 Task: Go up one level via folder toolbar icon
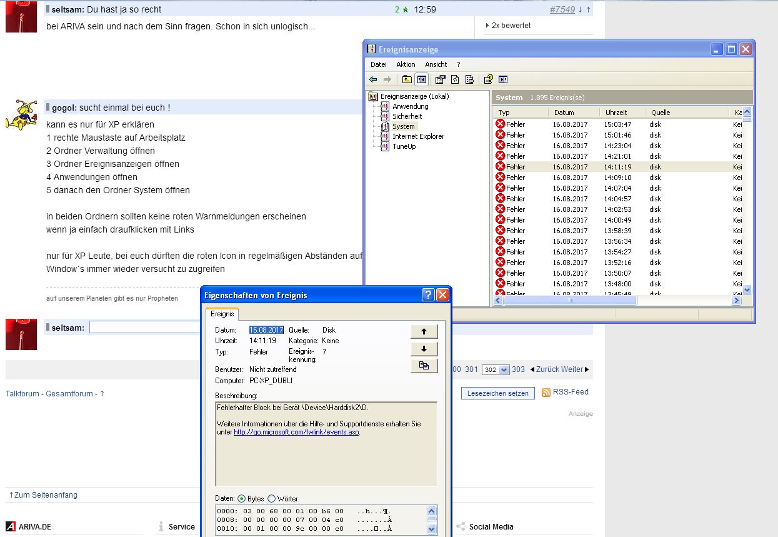(x=407, y=79)
